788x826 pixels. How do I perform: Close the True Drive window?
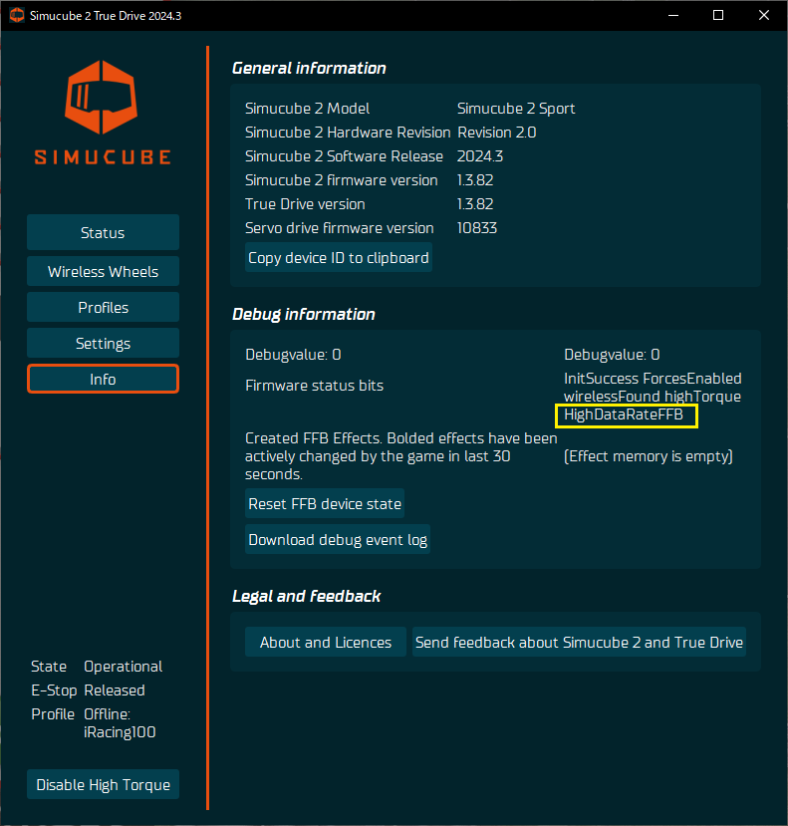point(764,15)
